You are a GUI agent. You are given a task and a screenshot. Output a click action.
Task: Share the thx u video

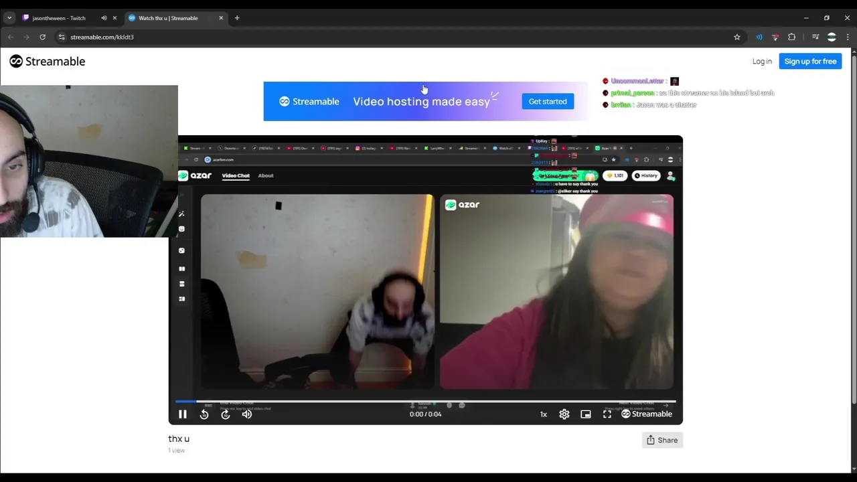click(662, 440)
